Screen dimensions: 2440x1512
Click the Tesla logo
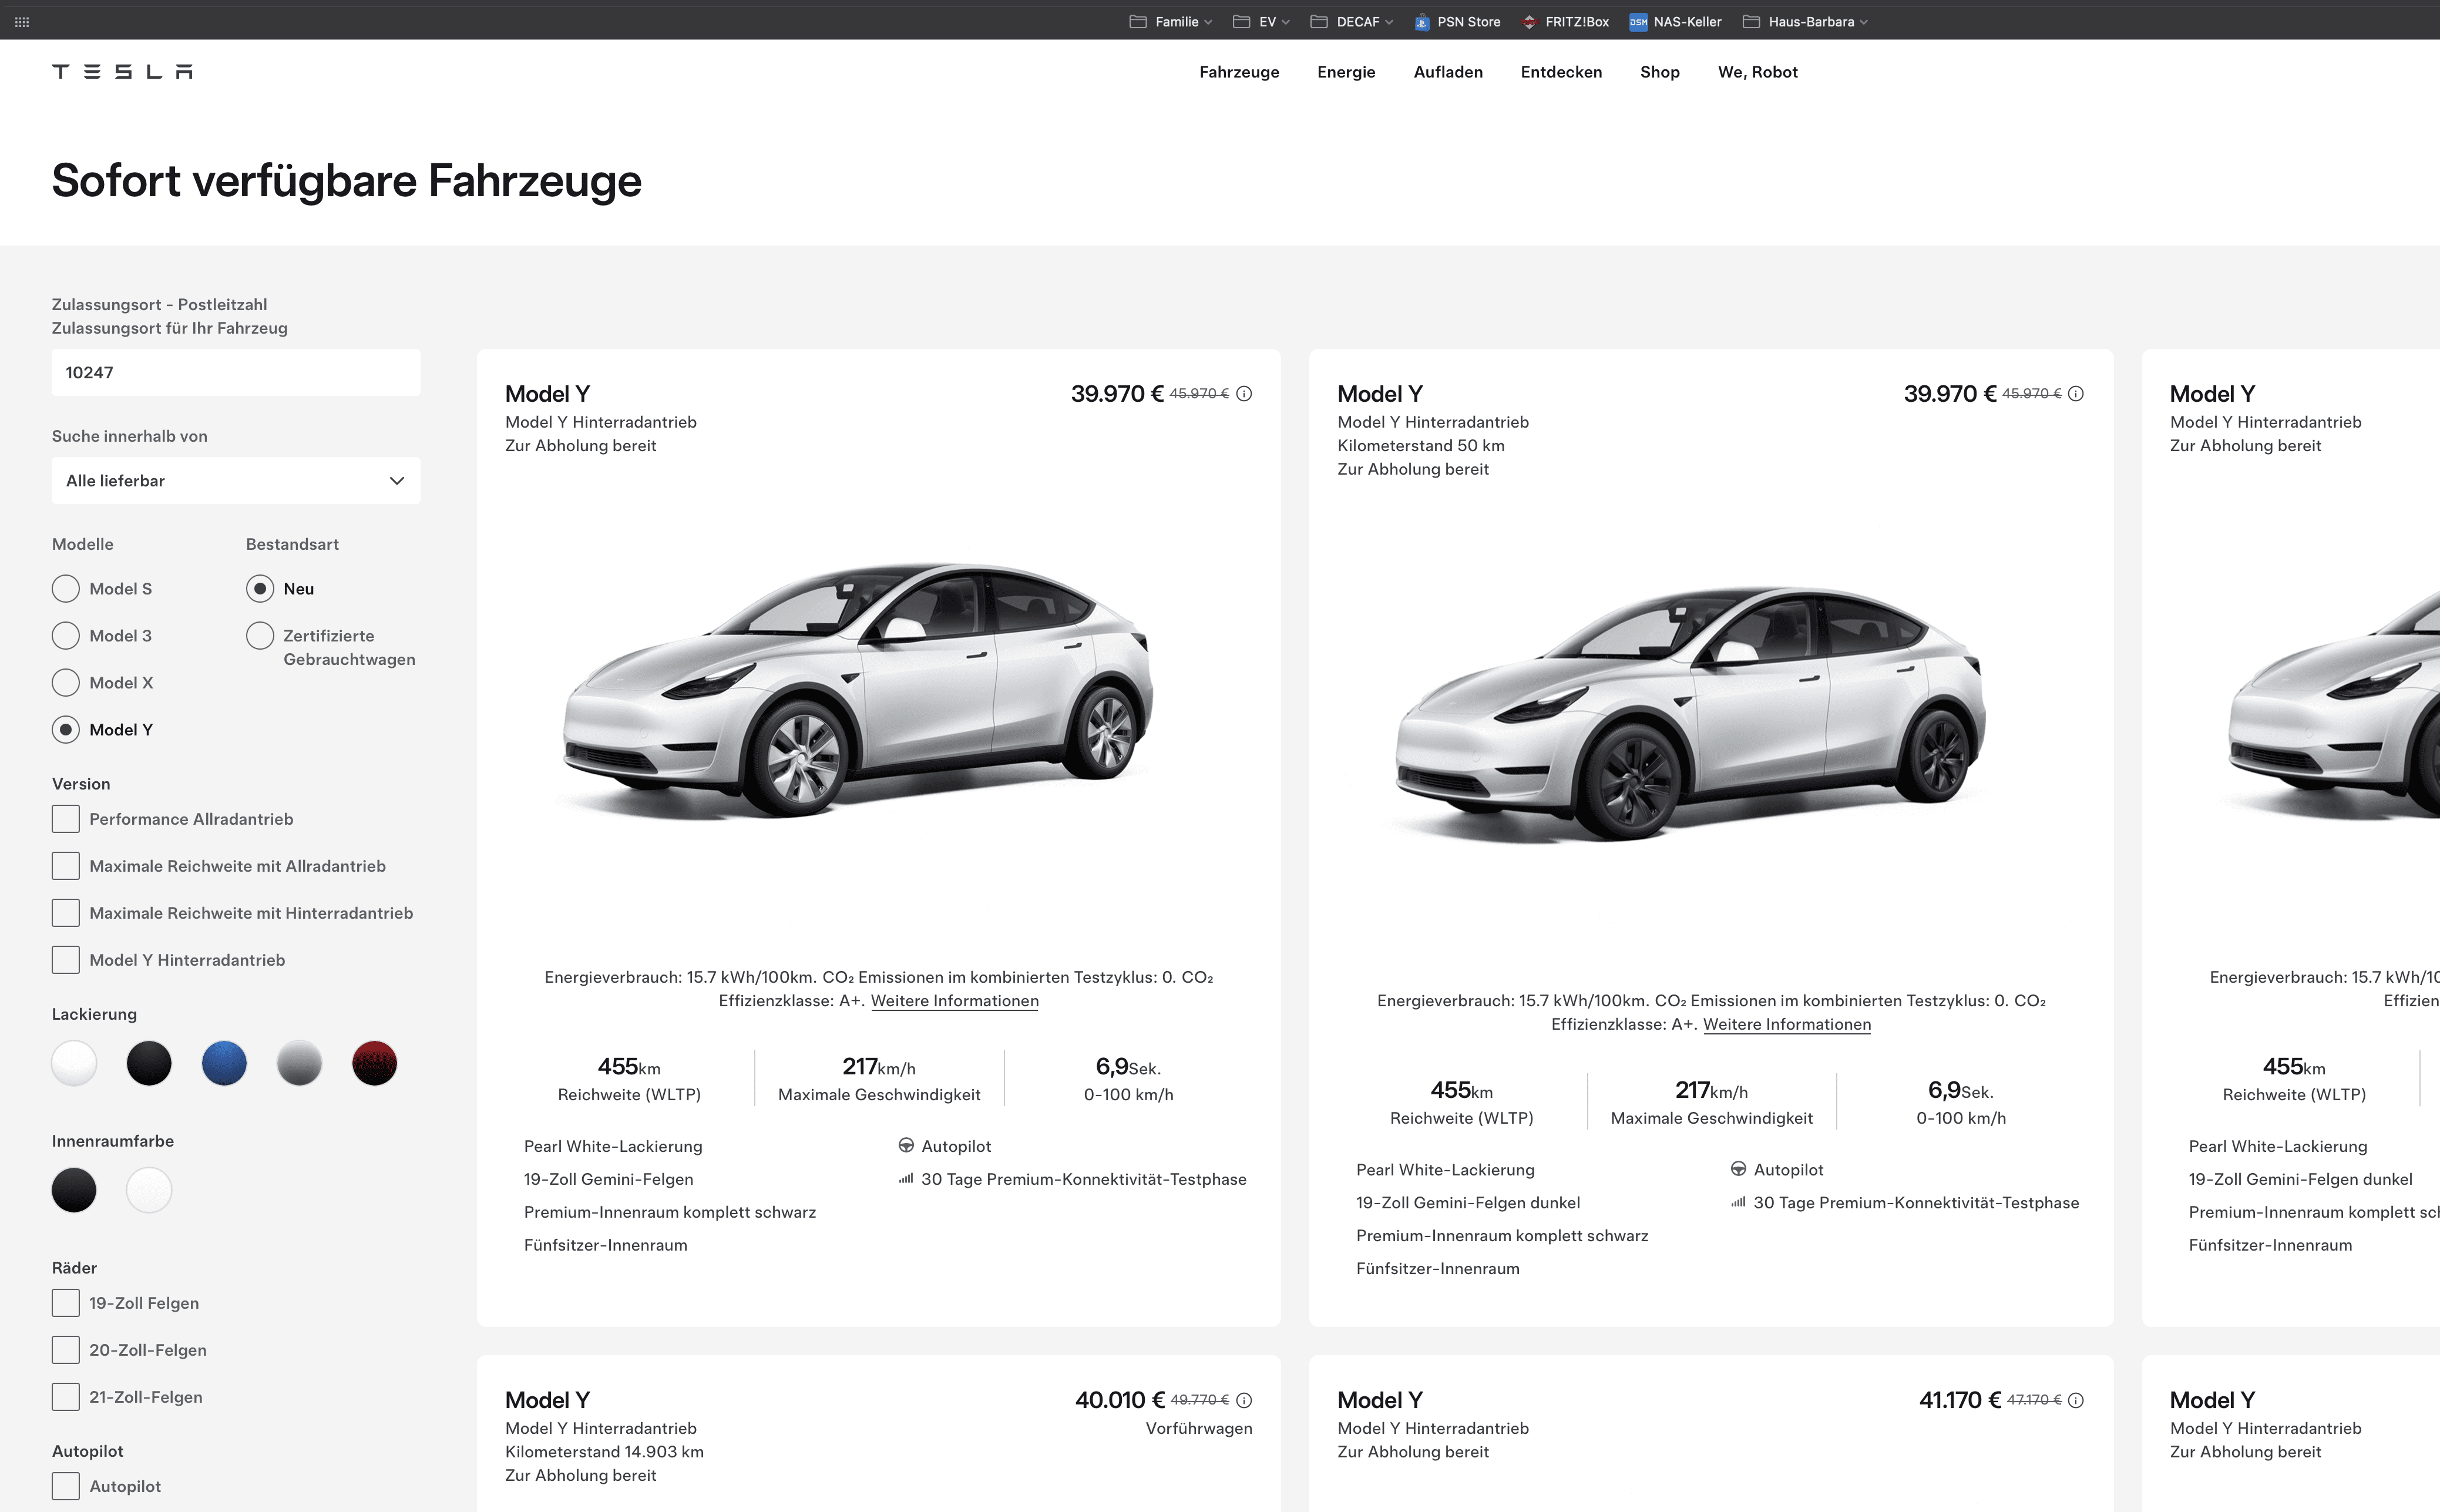(x=122, y=71)
